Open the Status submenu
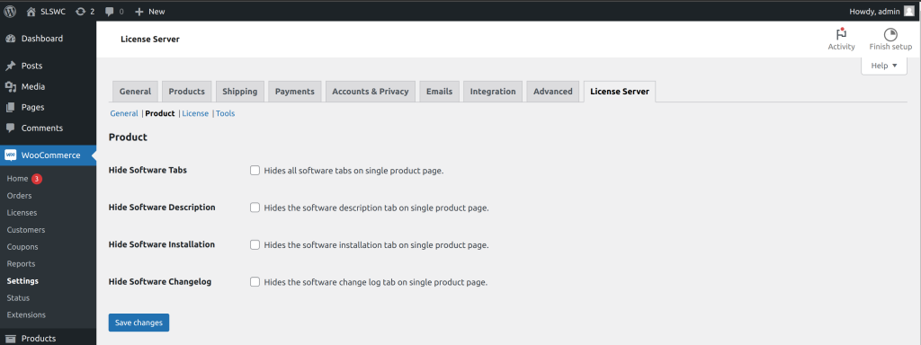 pyautogui.click(x=18, y=297)
